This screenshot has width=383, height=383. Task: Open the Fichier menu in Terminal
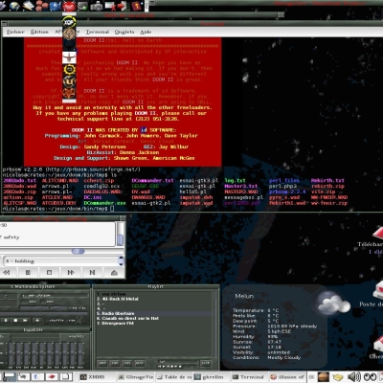click(x=15, y=32)
